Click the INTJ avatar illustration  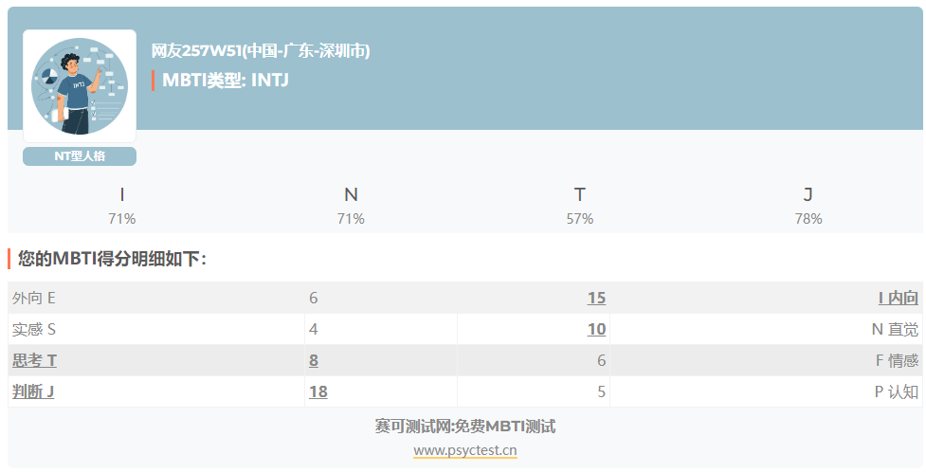point(80,86)
